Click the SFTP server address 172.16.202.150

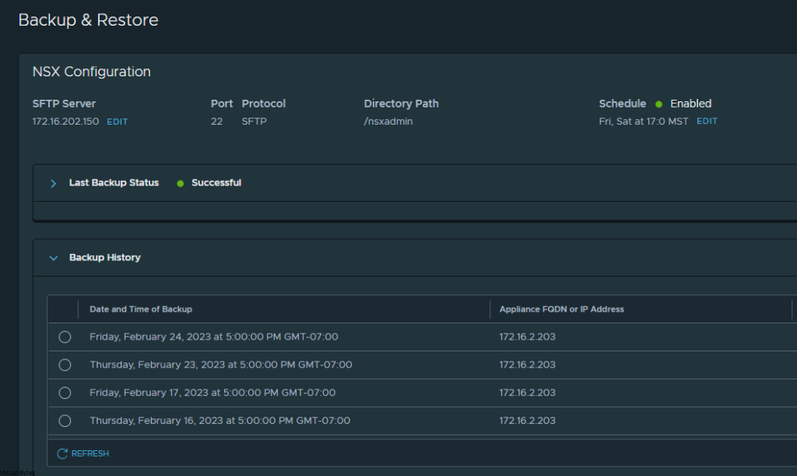coord(65,122)
